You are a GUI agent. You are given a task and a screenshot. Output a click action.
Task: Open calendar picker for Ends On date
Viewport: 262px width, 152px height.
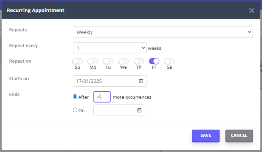click(x=139, y=110)
